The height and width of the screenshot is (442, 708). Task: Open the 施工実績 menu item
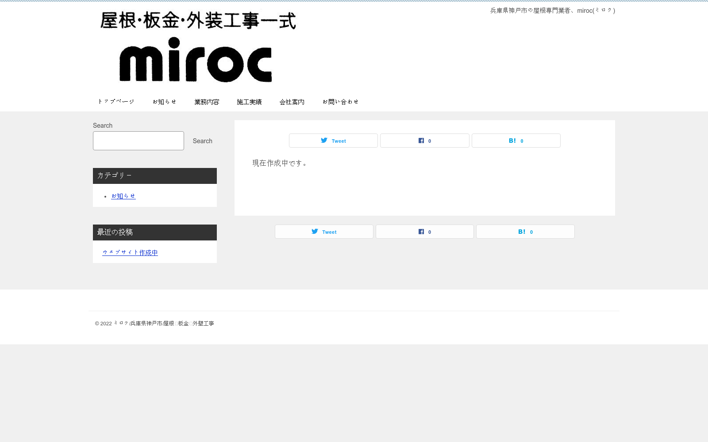(x=249, y=102)
